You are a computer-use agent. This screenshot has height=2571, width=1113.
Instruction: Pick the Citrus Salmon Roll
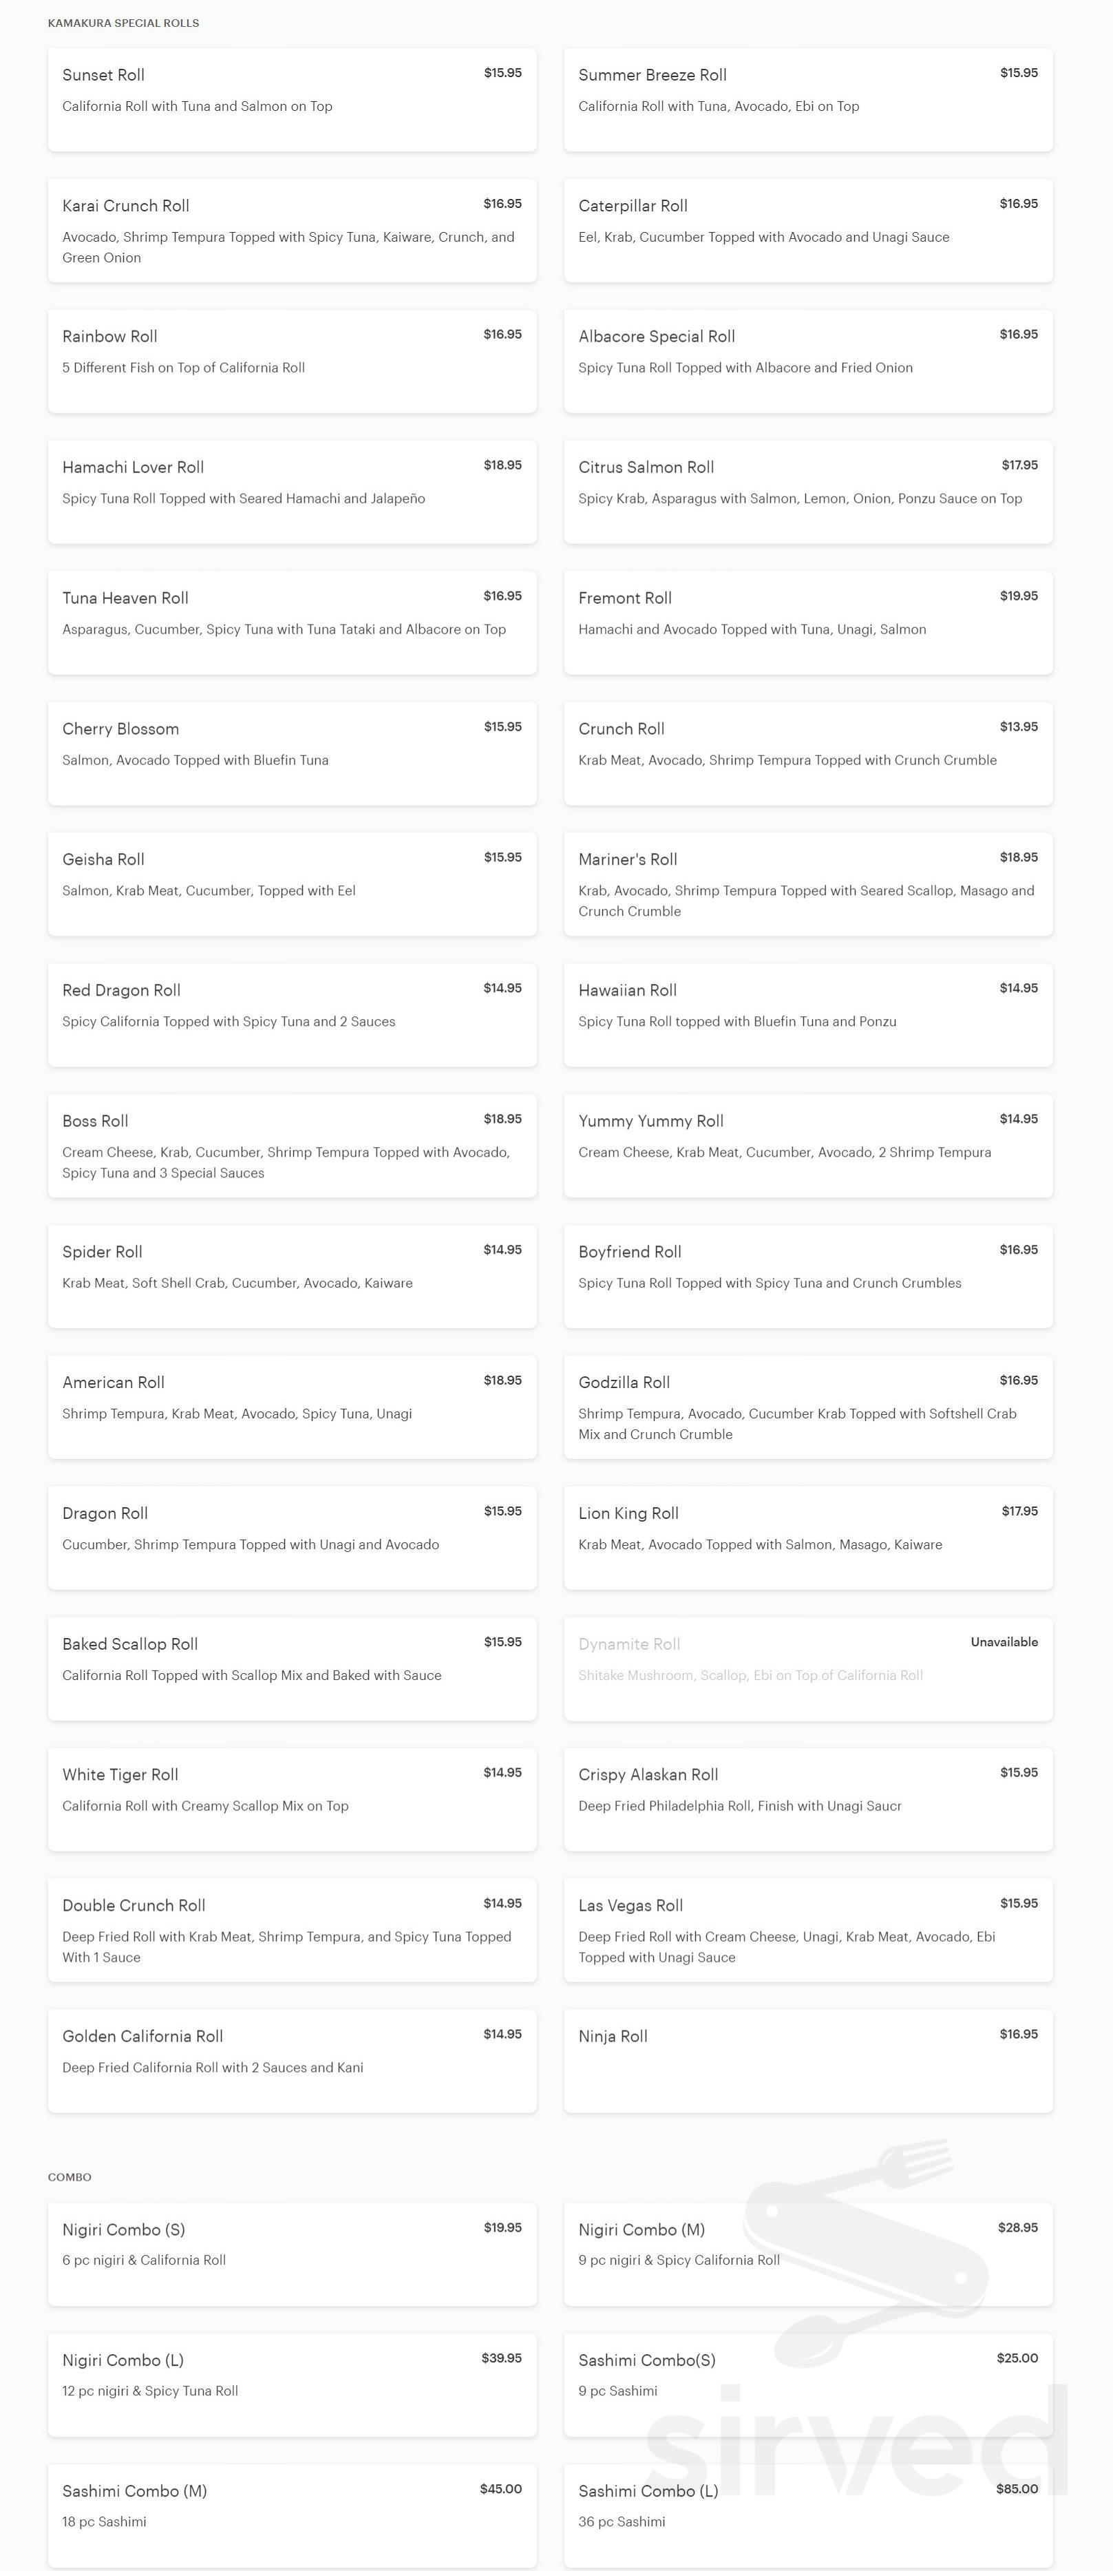808,492
